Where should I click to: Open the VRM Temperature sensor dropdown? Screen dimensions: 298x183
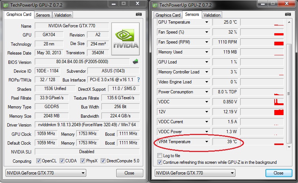coord(207,142)
